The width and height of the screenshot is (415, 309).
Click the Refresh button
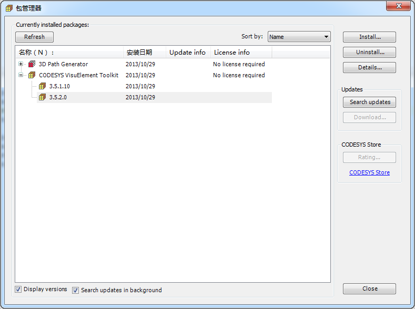pos(34,37)
